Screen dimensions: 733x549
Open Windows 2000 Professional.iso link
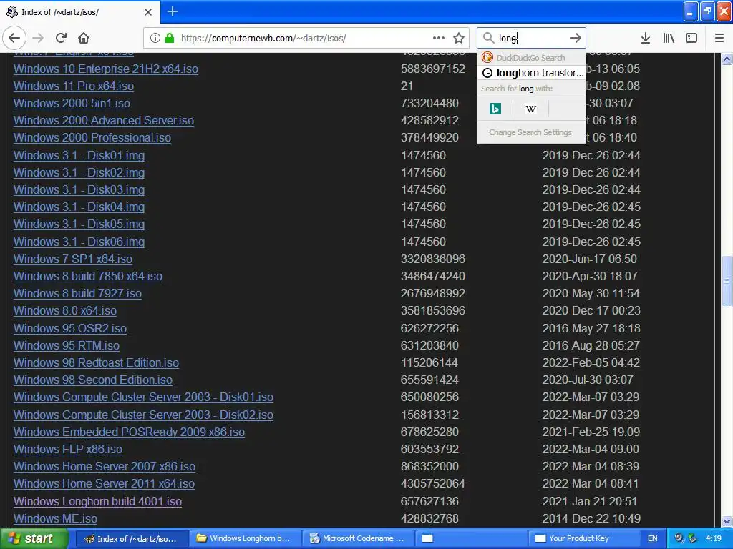pos(92,138)
